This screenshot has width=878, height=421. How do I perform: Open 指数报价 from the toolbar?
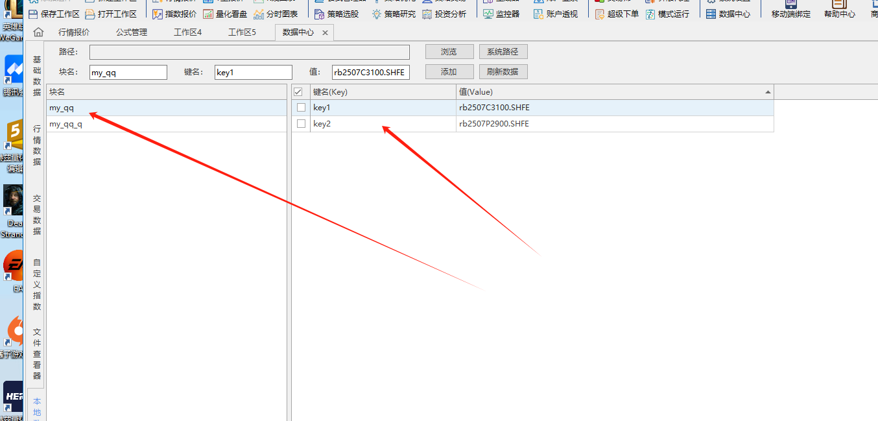pyautogui.click(x=174, y=14)
